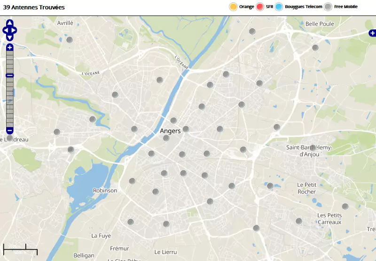Select the Orange operator yellow circle
The width and height of the screenshot is (376, 261).
(x=233, y=7)
